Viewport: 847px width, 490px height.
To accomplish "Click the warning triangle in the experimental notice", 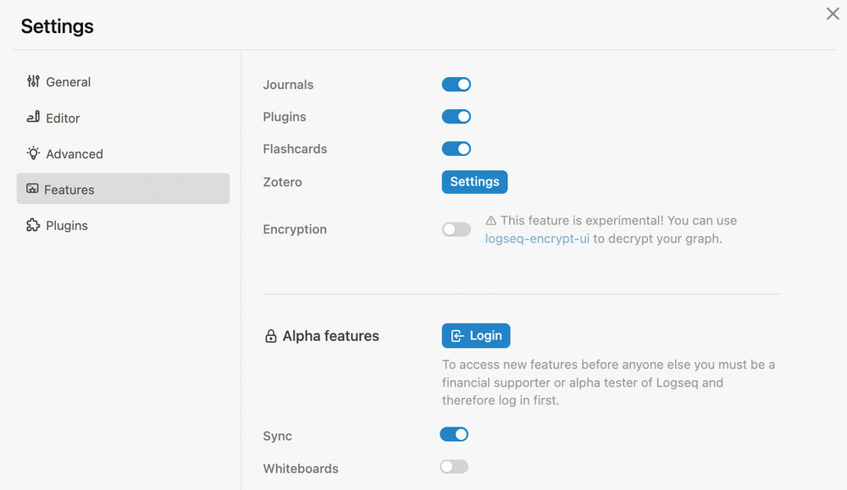I will (490, 220).
